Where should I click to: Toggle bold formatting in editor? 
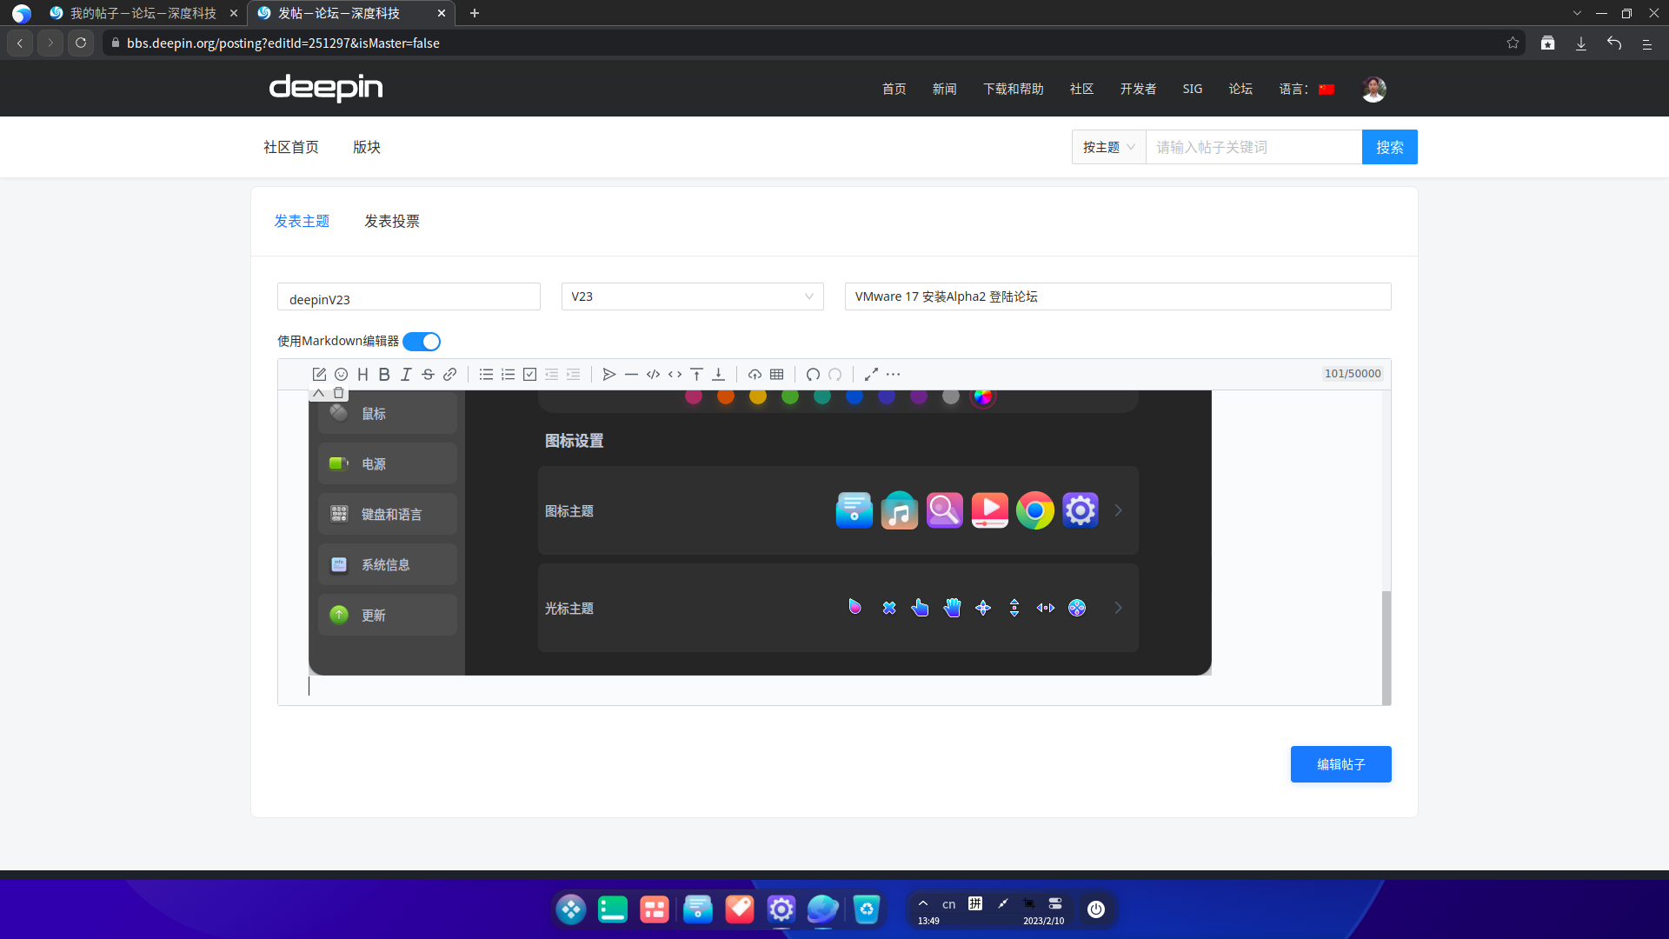coord(384,375)
